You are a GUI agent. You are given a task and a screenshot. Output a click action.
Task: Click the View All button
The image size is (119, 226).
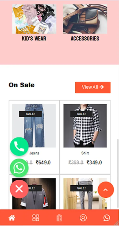point(93,87)
